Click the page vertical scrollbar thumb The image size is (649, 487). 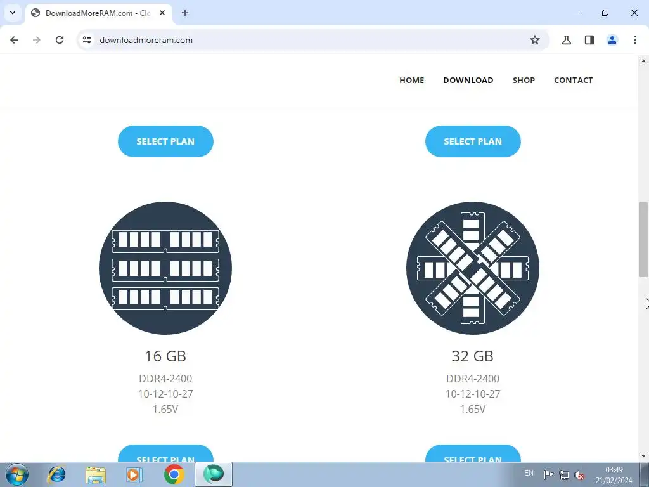[643, 239]
